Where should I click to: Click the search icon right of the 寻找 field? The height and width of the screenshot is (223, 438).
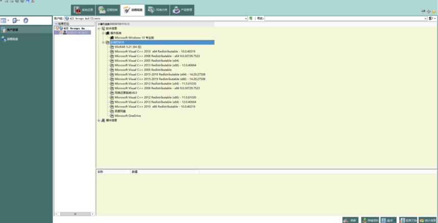pyautogui.click(x=431, y=18)
